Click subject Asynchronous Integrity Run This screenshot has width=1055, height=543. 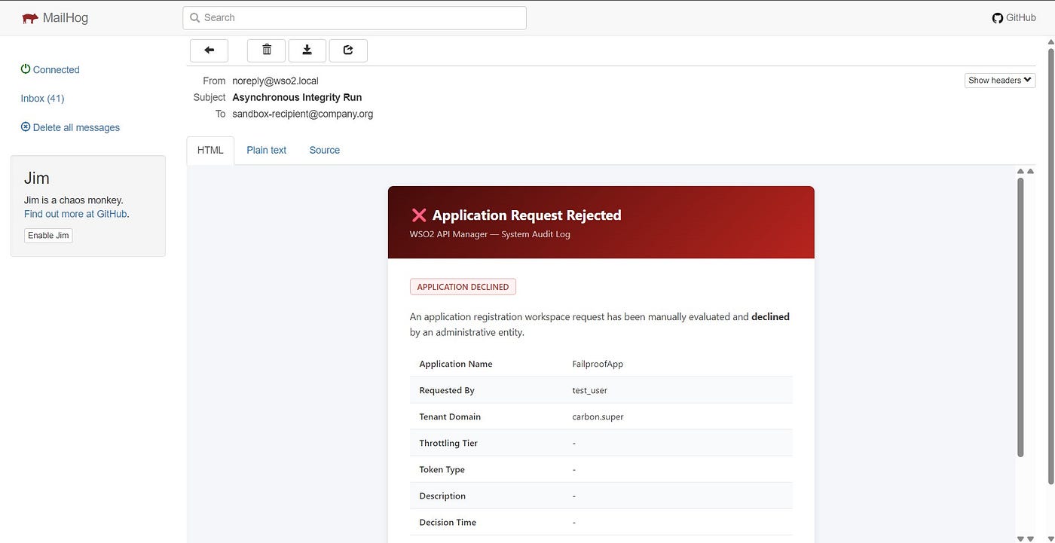click(x=297, y=97)
